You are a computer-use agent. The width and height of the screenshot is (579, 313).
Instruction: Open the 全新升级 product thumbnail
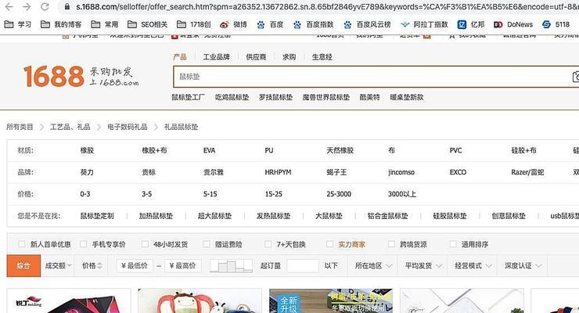[331, 300]
